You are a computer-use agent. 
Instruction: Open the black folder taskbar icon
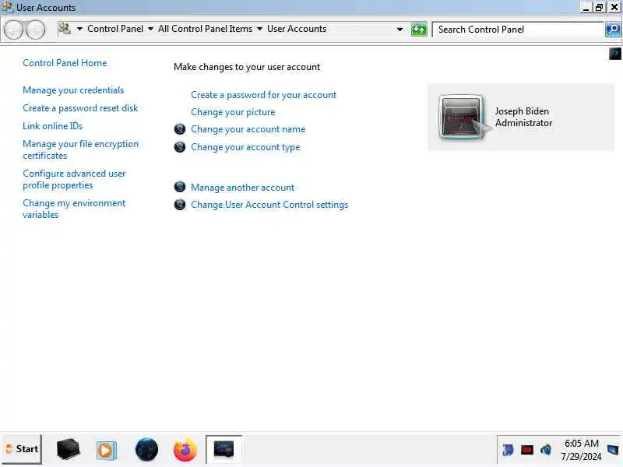(69, 450)
